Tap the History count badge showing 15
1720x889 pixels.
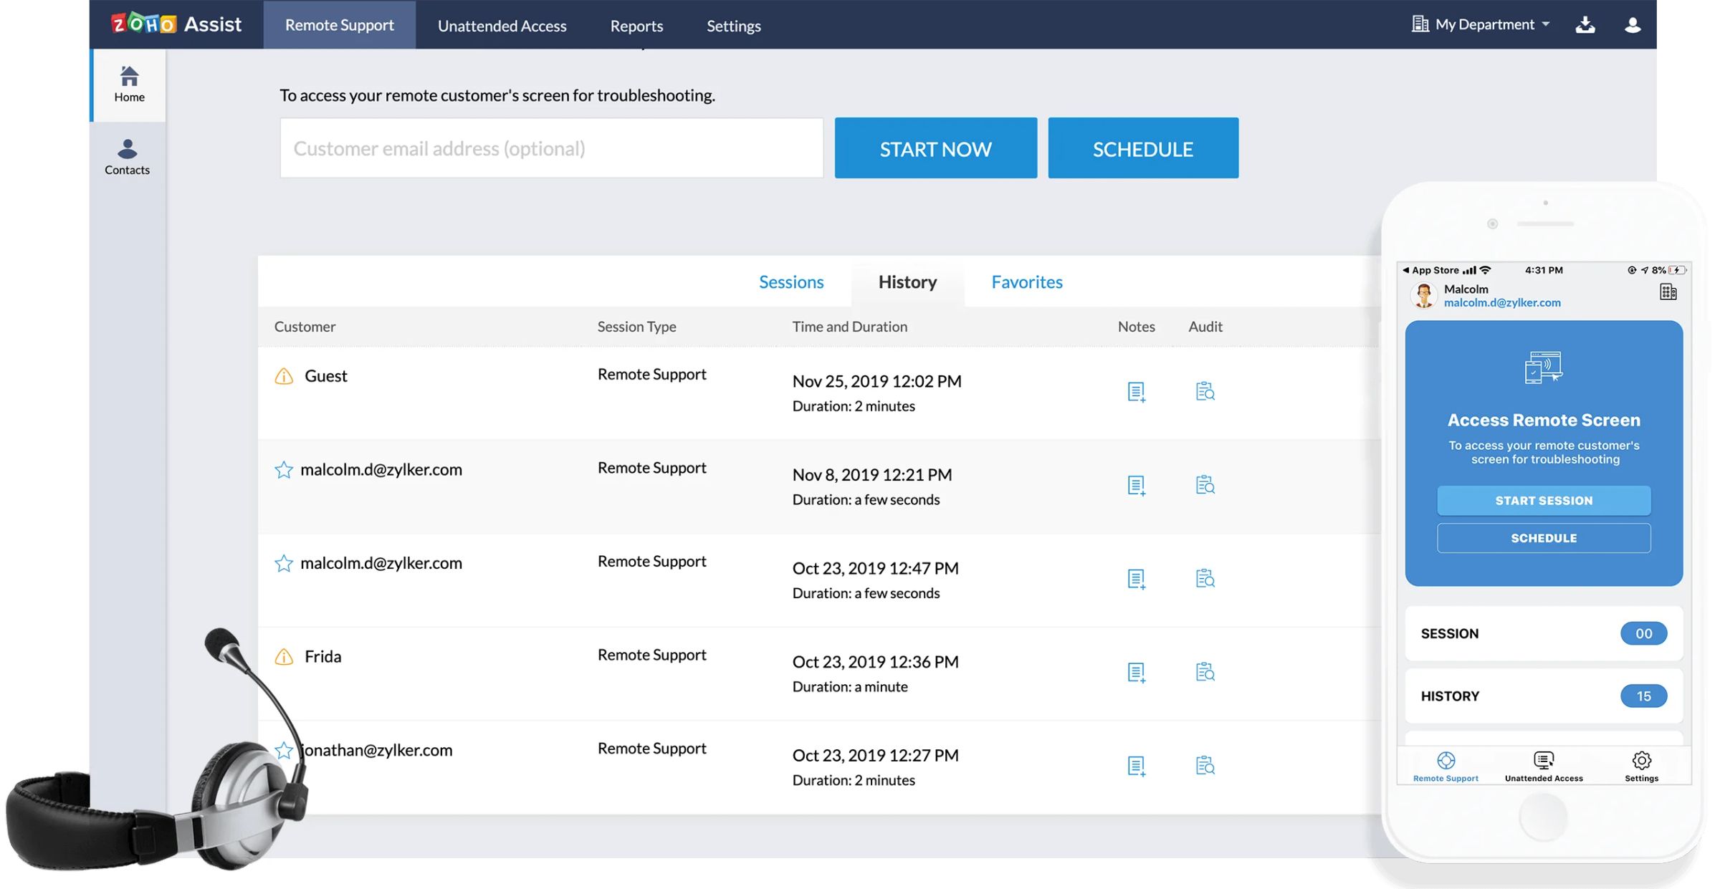coord(1643,696)
